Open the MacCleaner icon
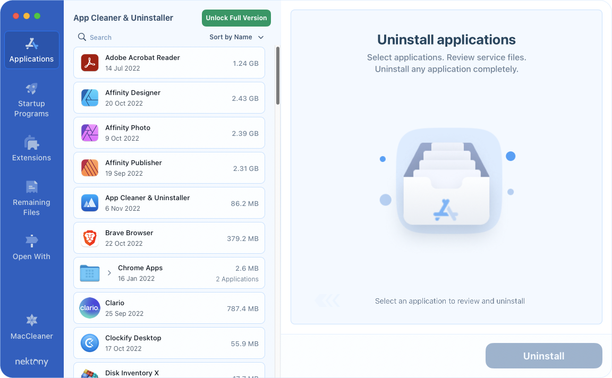This screenshot has width=612, height=378. tap(32, 320)
